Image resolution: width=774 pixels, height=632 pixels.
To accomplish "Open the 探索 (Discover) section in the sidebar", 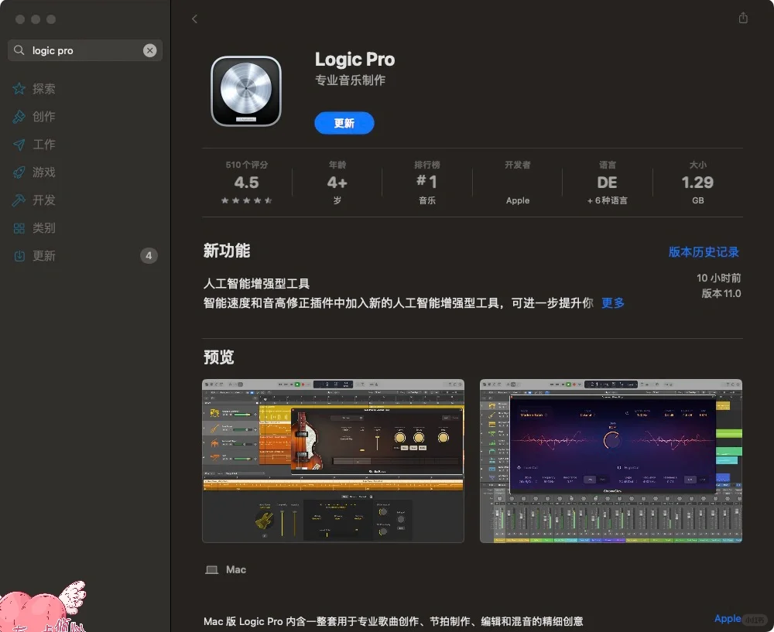I will [x=43, y=88].
